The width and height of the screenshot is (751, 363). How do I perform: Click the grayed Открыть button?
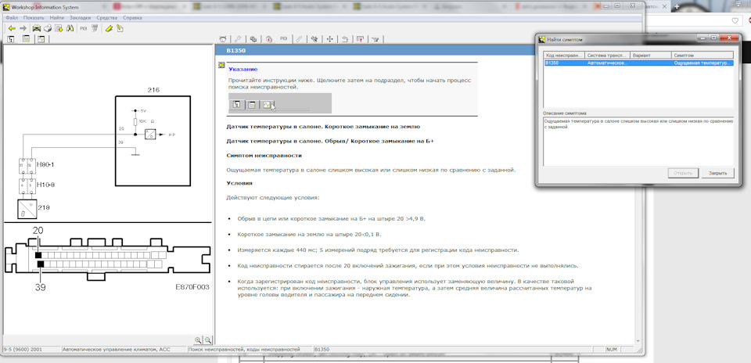click(x=683, y=173)
